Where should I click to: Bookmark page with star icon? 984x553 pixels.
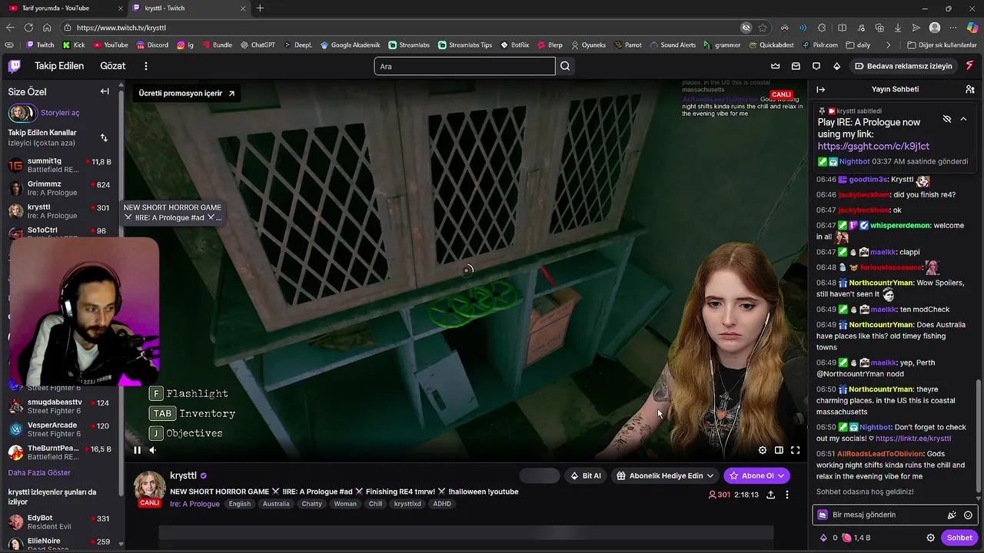(x=763, y=28)
